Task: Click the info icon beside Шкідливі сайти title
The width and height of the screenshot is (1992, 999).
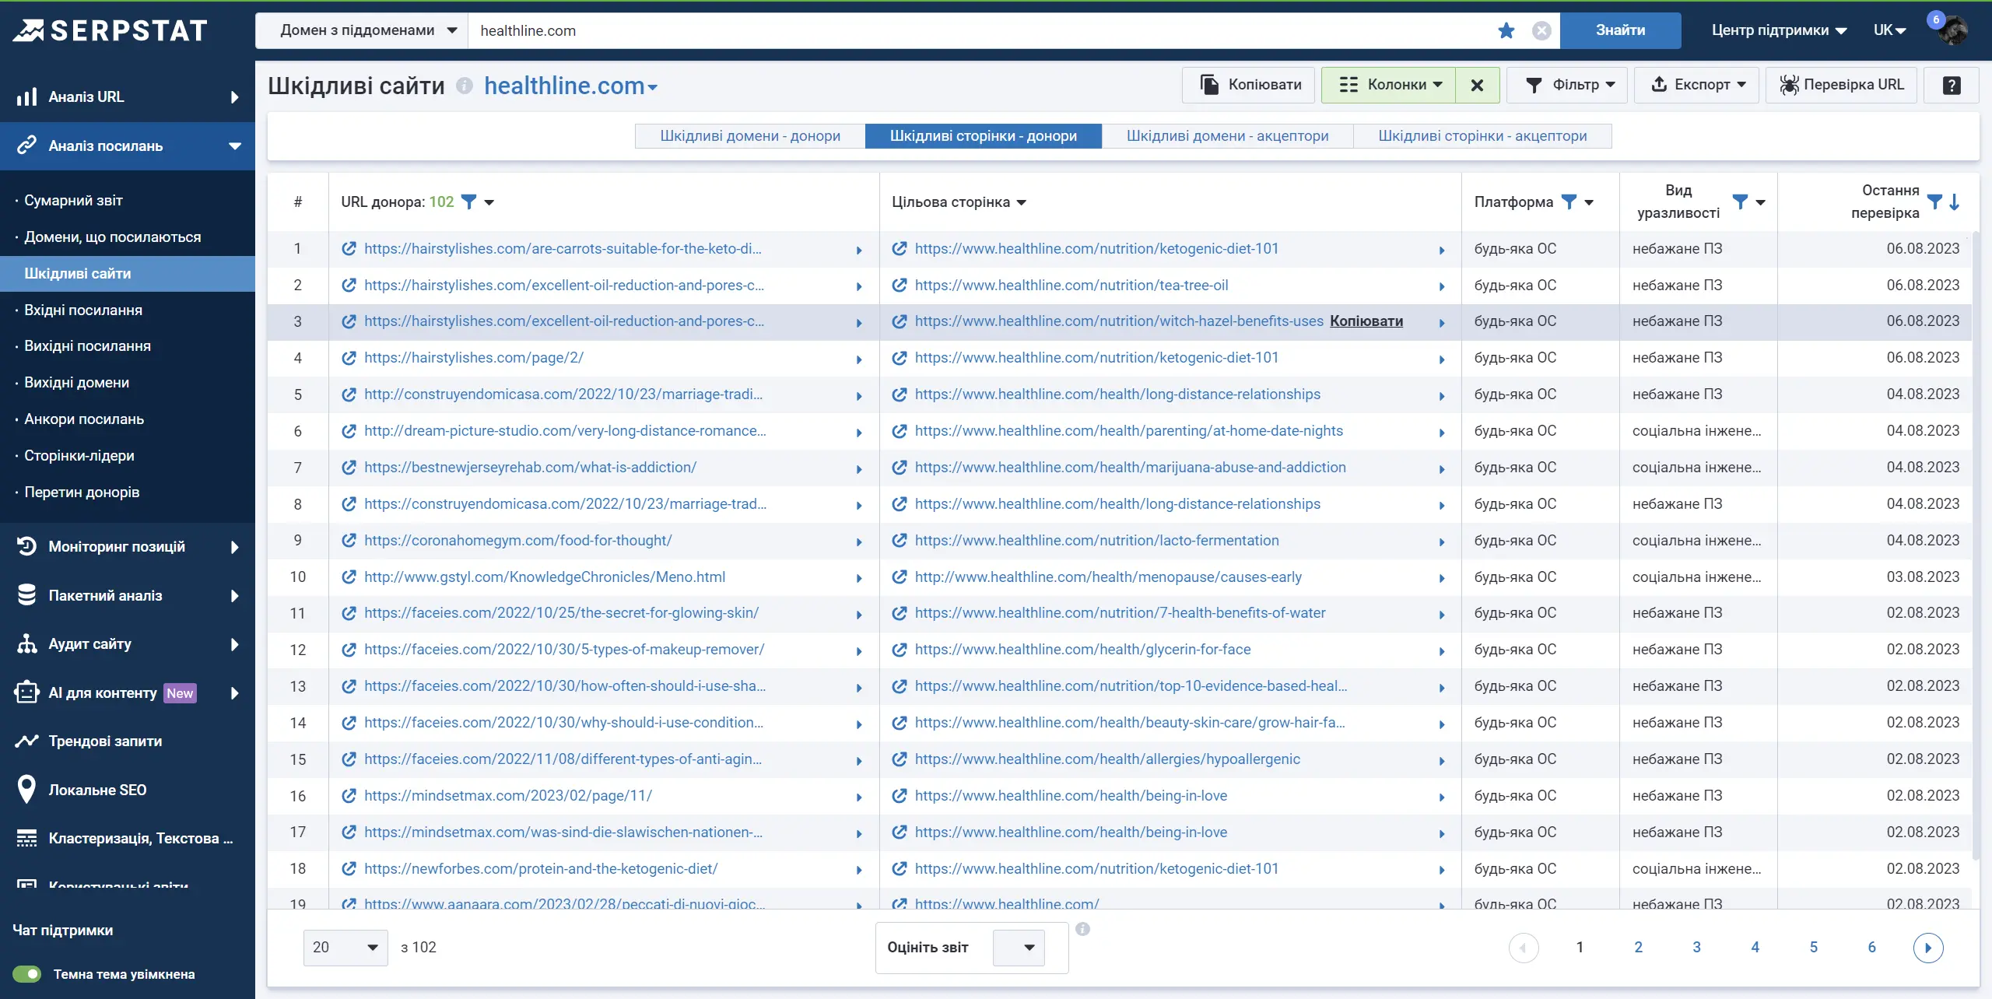Action: coord(465,86)
